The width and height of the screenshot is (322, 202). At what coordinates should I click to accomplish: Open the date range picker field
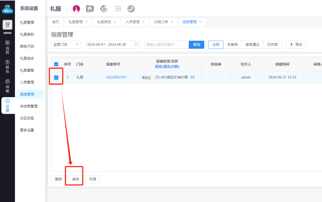click(112, 45)
